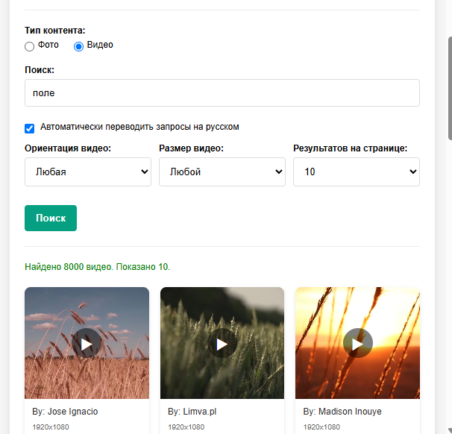Click the Автоматически переводить запросы label
The height and width of the screenshot is (434, 452).
[x=139, y=128]
